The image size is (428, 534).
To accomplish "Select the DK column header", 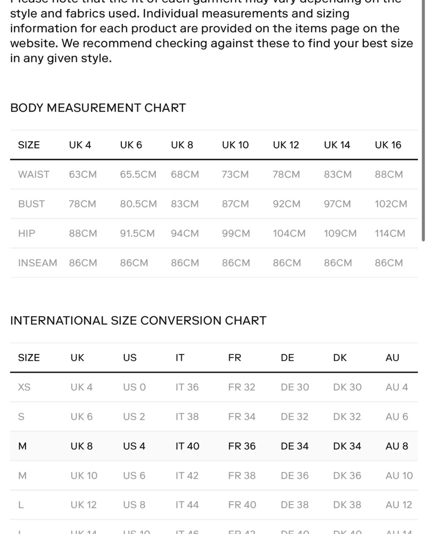I will tap(340, 358).
